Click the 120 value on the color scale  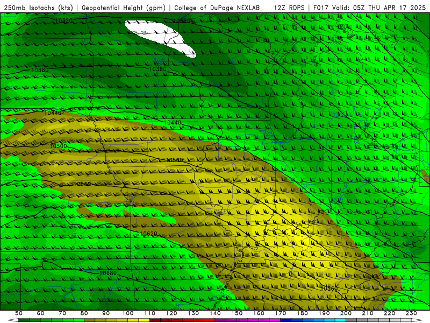coord(171,313)
